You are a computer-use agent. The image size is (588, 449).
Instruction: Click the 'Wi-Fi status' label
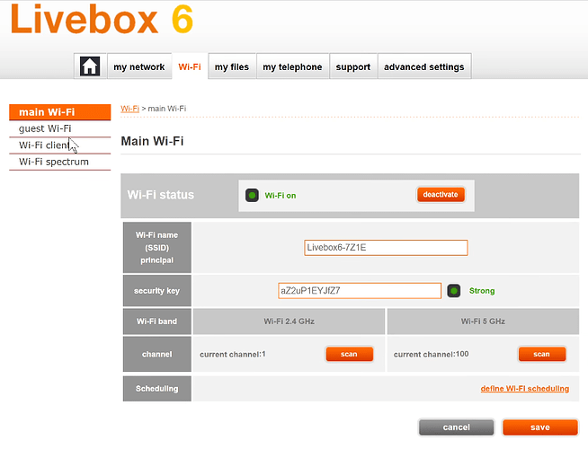pos(161,195)
